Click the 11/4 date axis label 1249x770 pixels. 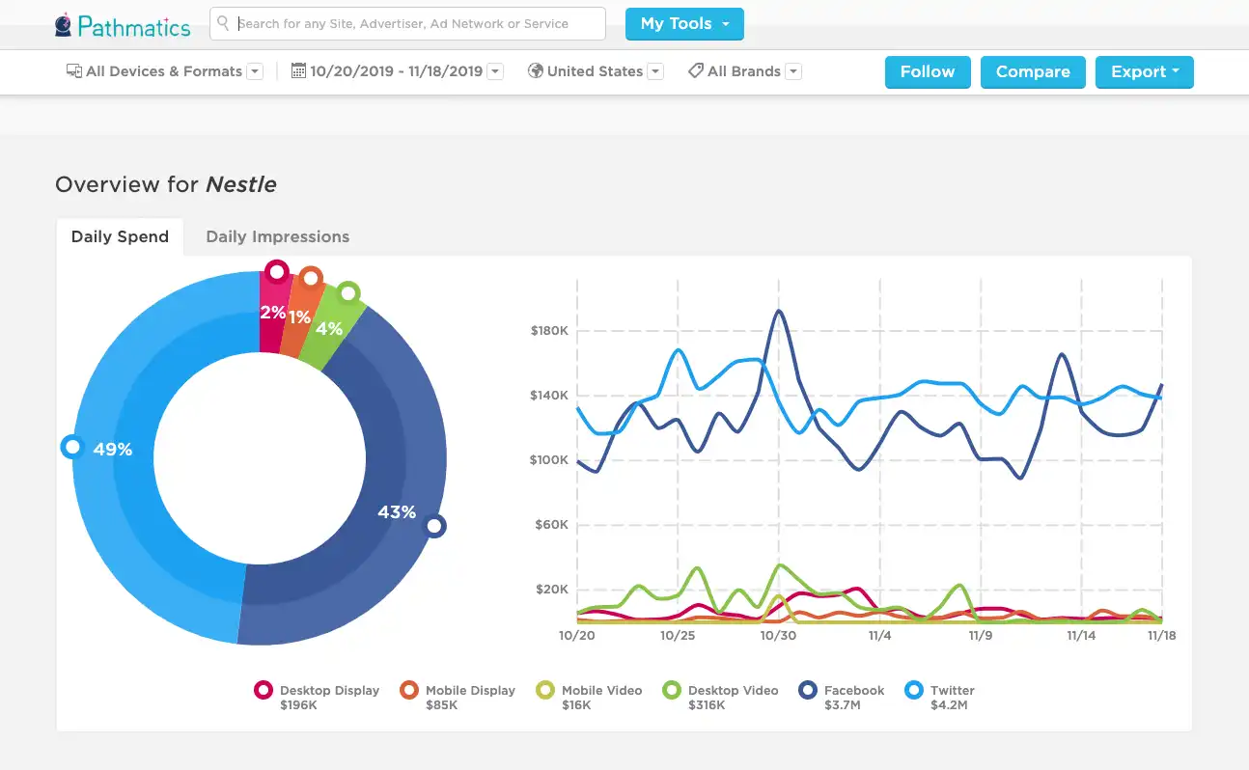click(x=879, y=636)
